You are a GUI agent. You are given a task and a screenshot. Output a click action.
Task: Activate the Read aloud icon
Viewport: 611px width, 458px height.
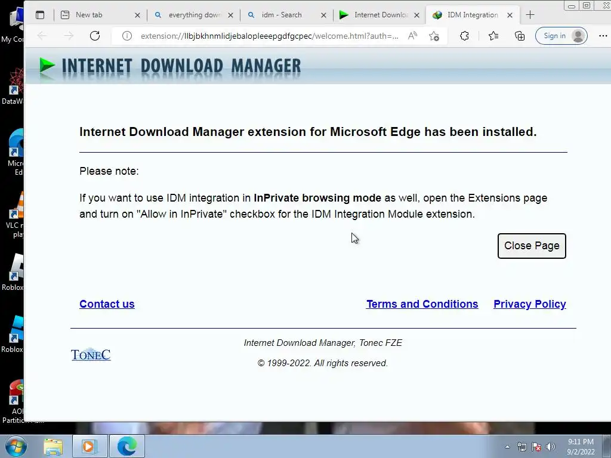pos(412,36)
